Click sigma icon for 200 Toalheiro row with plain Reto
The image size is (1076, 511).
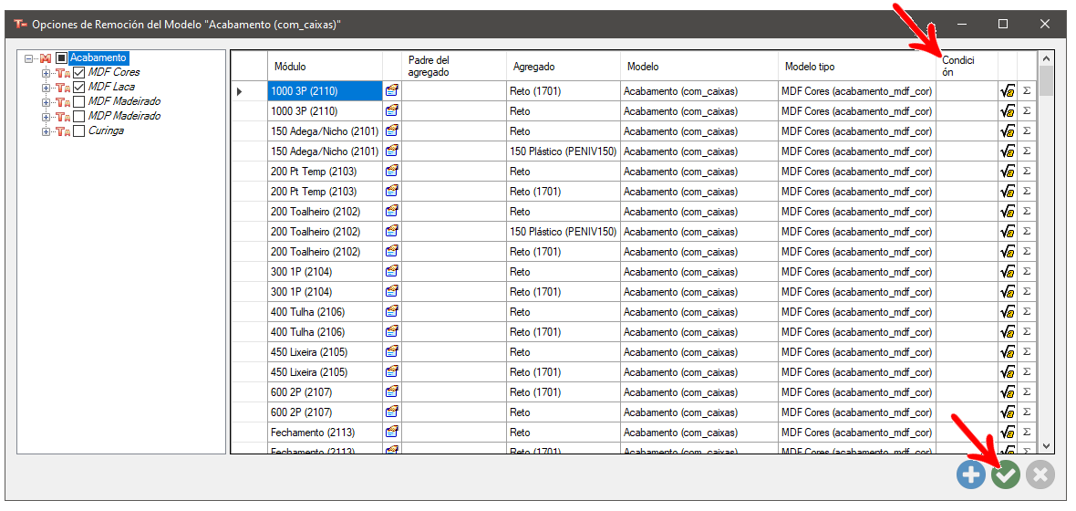click(x=1027, y=212)
